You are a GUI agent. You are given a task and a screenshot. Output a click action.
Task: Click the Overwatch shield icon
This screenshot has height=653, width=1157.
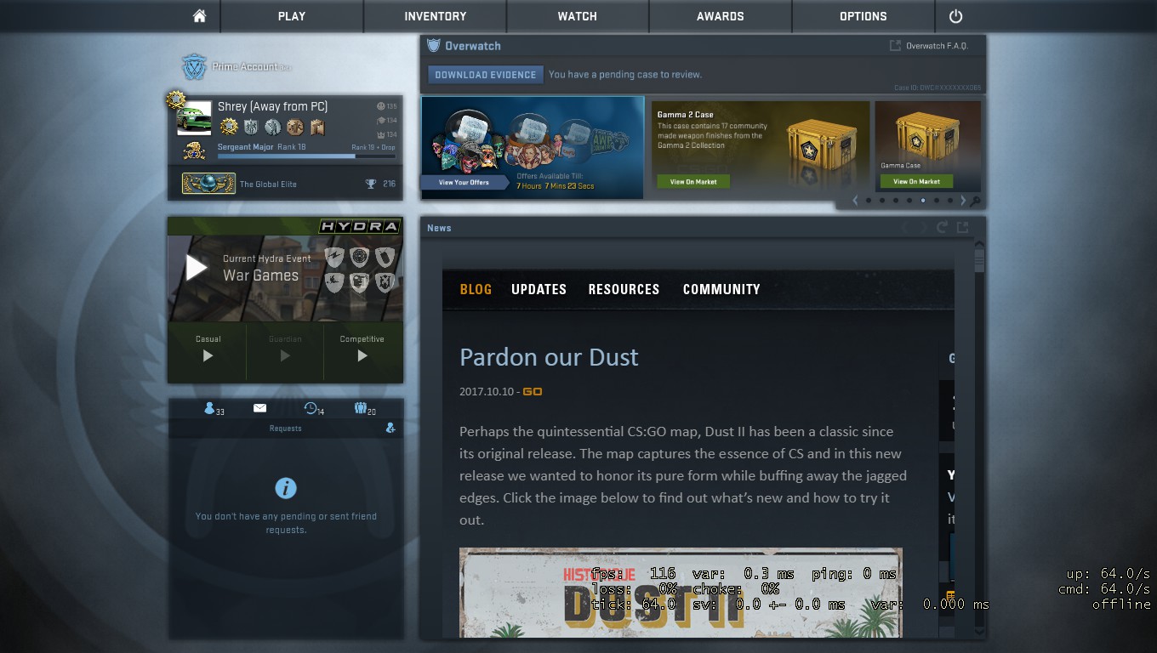(x=434, y=46)
